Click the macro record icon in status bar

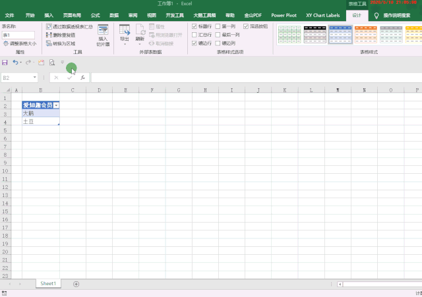(5, 293)
